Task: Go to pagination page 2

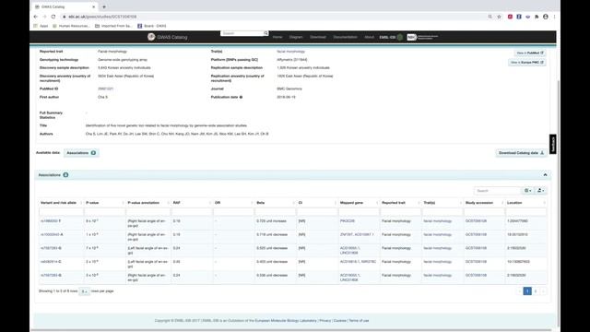Action: (x=536, y=291)
